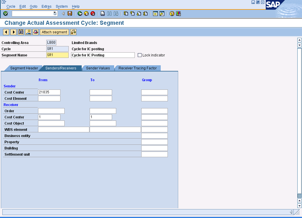The width and height of the screenshot is (302, 218).
Task: Click the vertical scrollbar thumb
Action: (x=299, y=196)
